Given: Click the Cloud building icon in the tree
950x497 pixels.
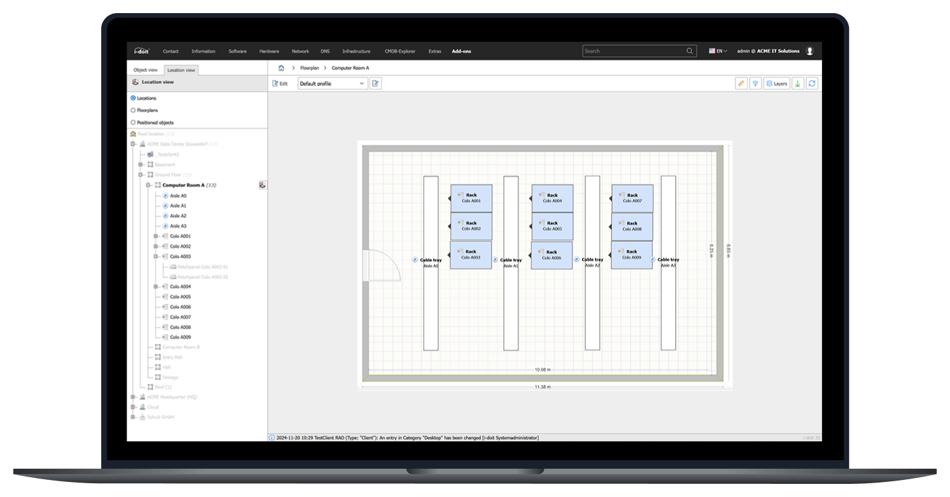Looking at the screenshot, I should [x=142, y=407].
